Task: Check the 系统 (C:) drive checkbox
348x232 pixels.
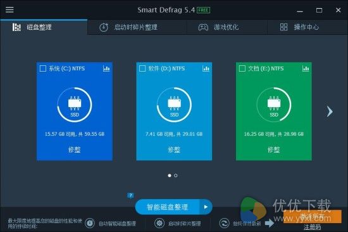Action: (x=43, y=68)
